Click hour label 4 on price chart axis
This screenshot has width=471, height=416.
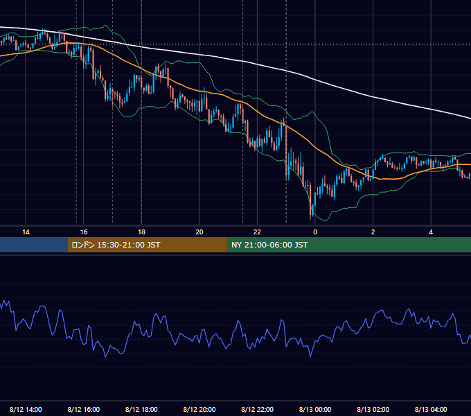[x=431, y=232]
